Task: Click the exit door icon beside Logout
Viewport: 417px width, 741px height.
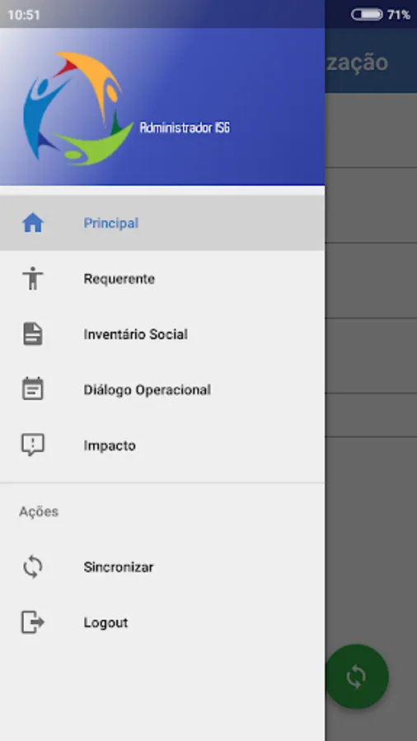Action: 33,622
